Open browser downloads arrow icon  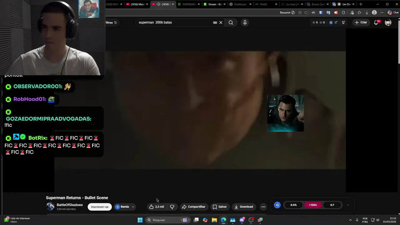pos(367,12)
